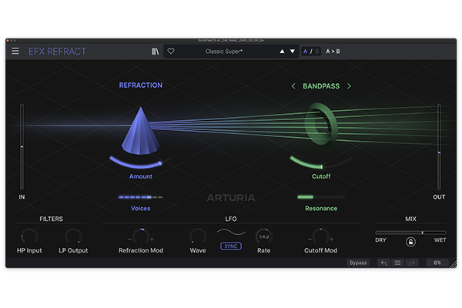Select next preset with down arrow

point(292,52)
